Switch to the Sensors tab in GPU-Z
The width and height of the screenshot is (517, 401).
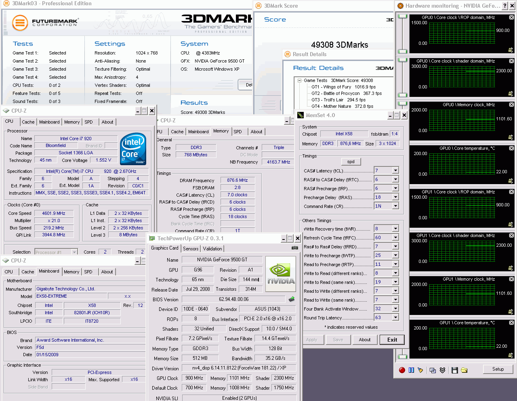(191, 249)
